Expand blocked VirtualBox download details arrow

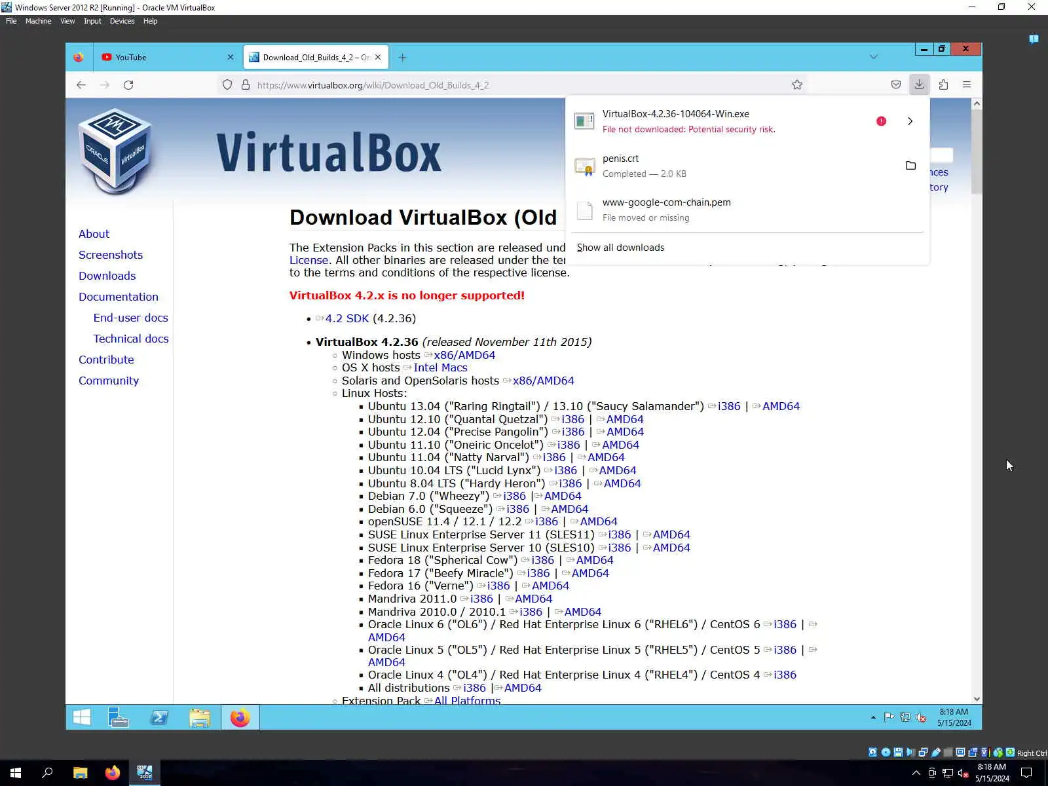coord(910,121)
